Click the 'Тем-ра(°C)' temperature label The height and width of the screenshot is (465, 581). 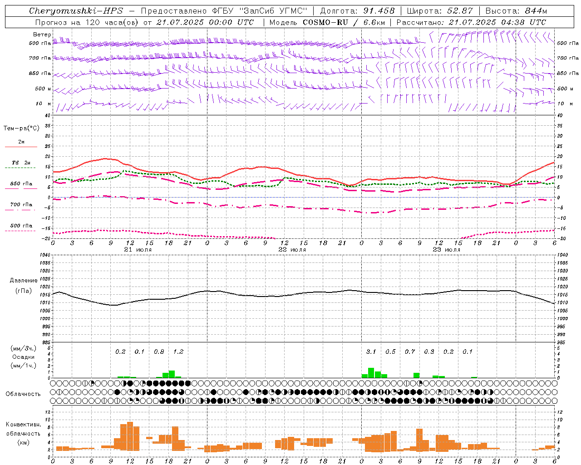coord(21,129)
